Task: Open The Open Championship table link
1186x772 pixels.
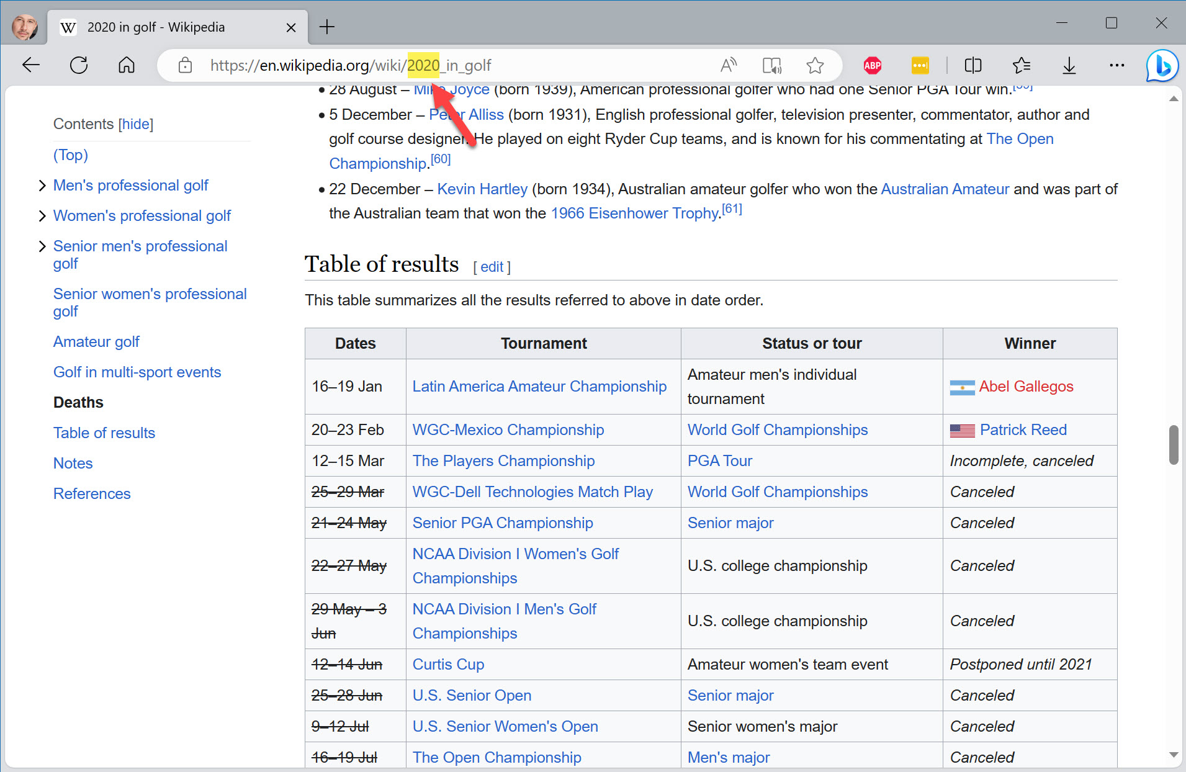Action: tap(496, 758)
